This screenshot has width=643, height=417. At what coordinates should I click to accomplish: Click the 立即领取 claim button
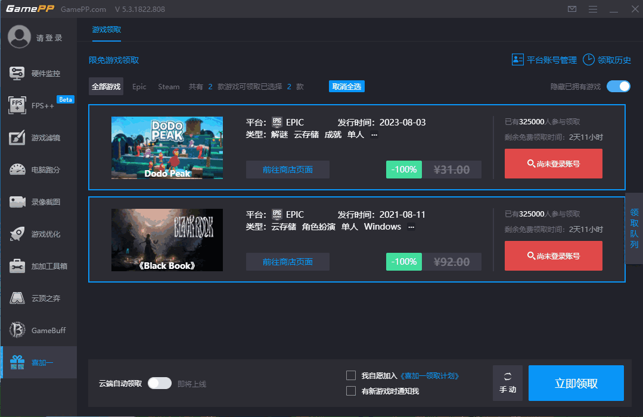point(576,383)
